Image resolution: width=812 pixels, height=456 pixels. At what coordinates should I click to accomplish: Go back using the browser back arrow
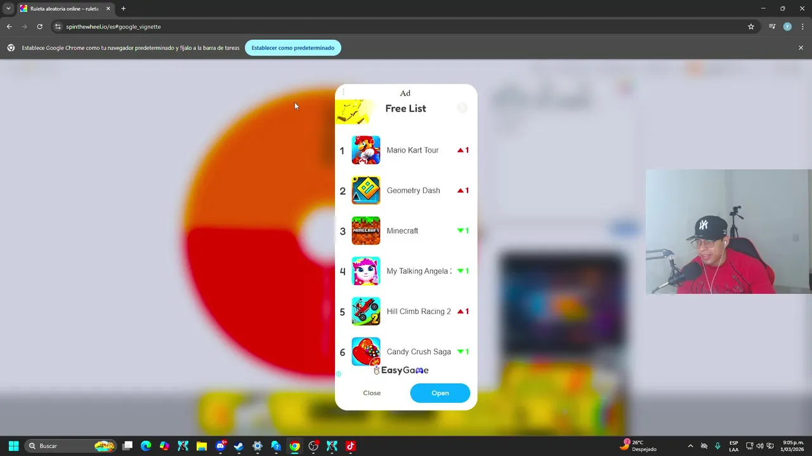[x=9, y=27]
